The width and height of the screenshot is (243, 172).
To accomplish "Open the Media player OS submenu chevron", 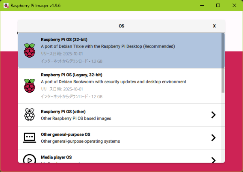I will (213, 159).
